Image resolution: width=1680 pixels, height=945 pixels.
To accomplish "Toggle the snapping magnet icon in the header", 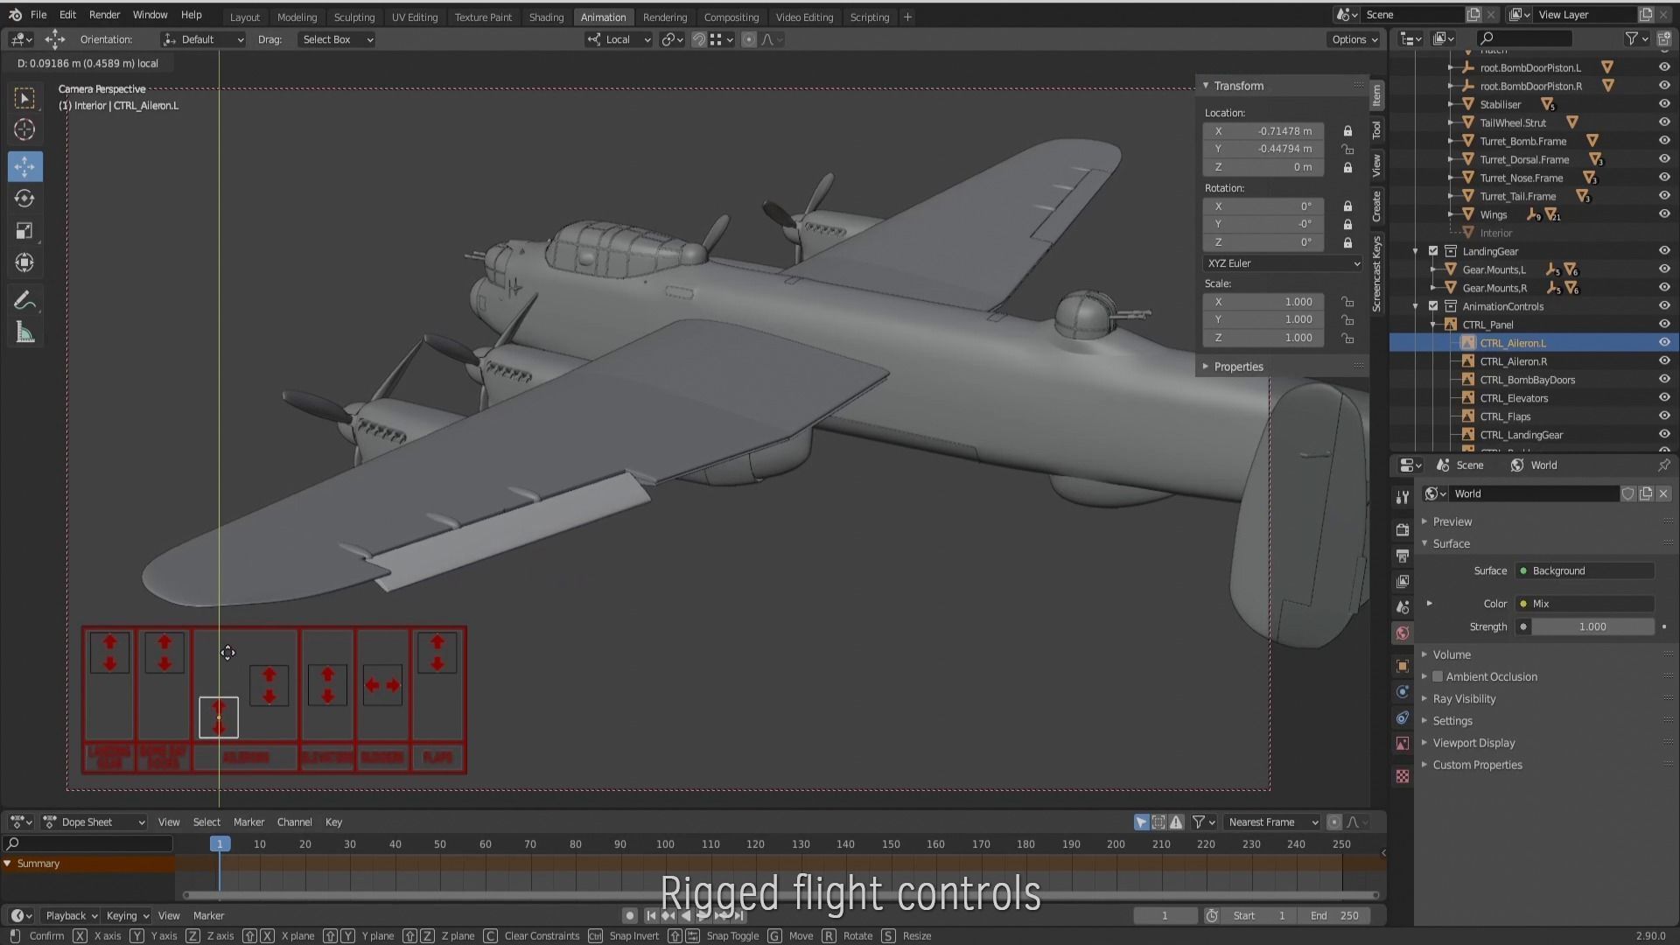I will [x=698, y=39].
